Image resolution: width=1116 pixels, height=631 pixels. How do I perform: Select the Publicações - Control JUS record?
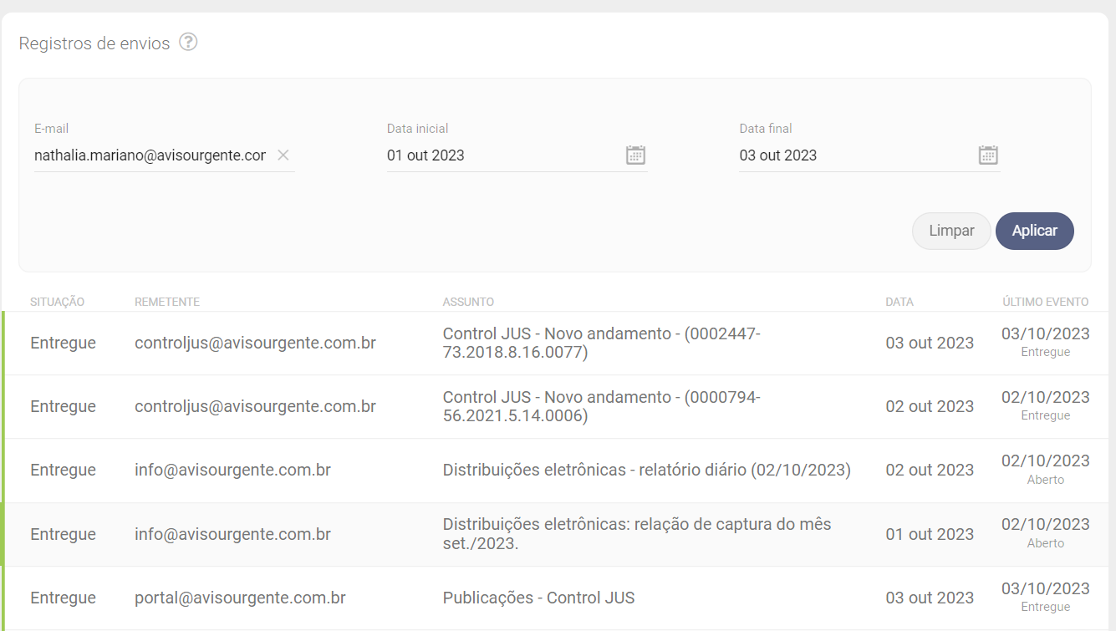[x=538, y=598]
